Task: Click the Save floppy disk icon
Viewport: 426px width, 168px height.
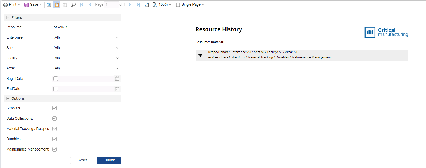Action: 26,5
